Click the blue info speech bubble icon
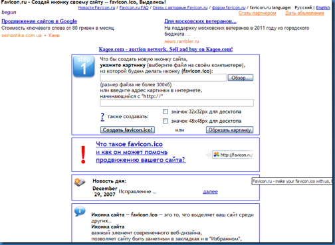 coord(80,211)
